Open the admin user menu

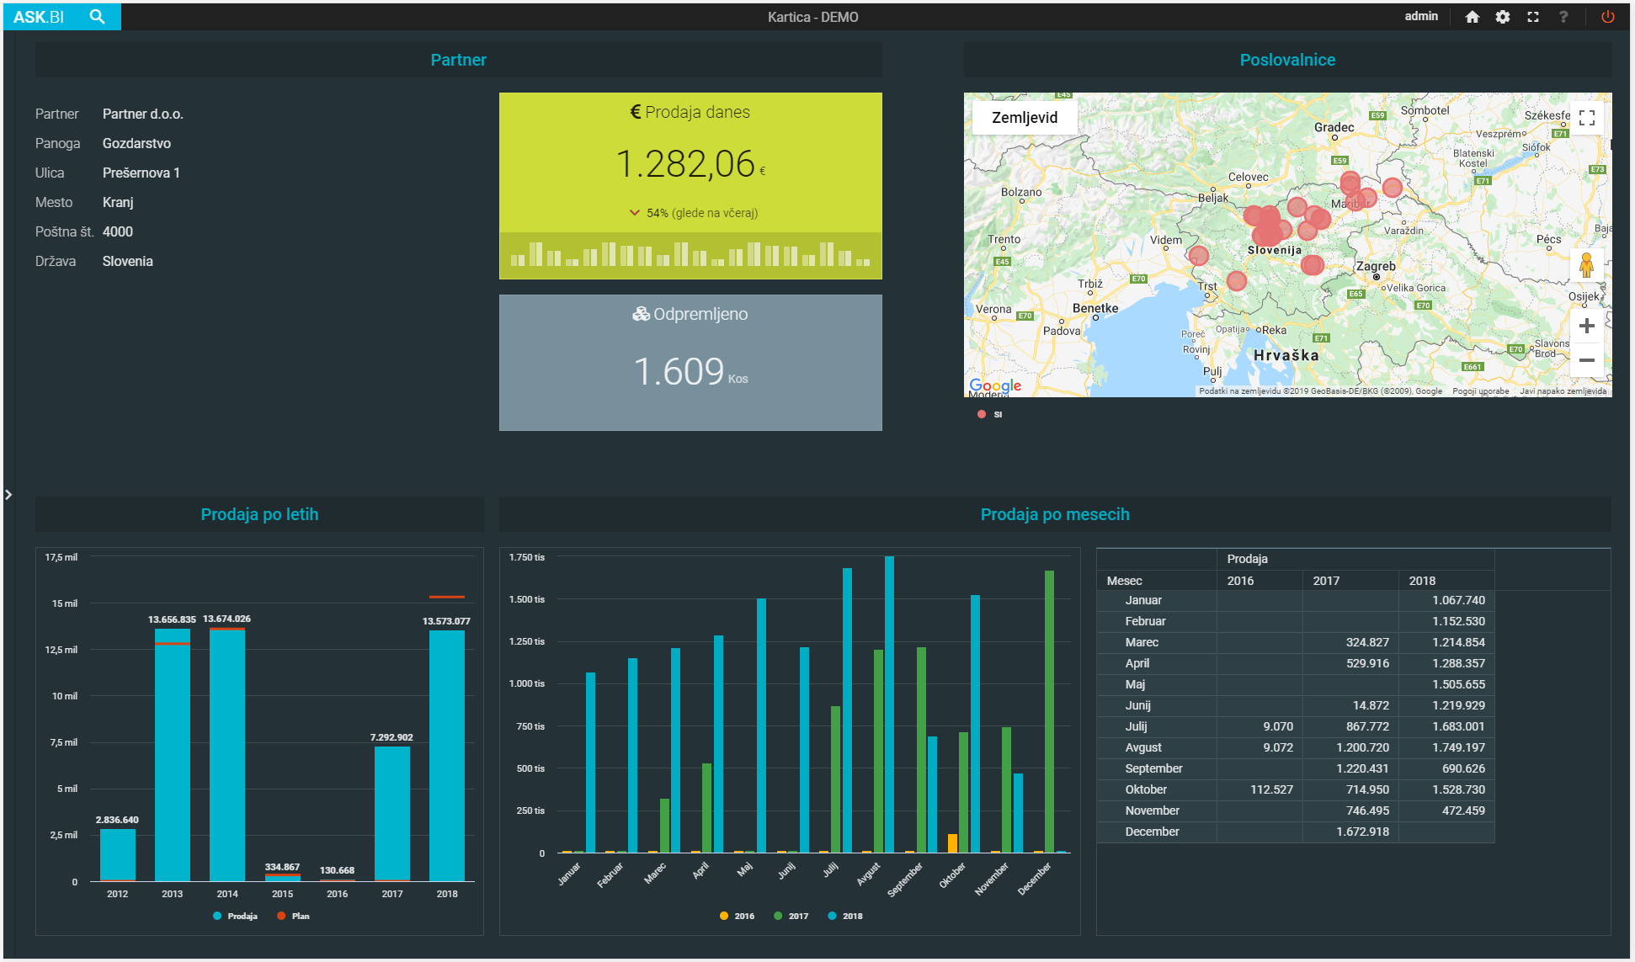click(1421, 16)
